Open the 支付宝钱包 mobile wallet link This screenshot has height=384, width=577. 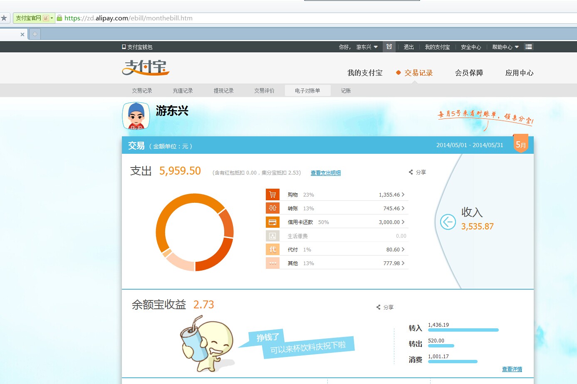coord(137,47)
